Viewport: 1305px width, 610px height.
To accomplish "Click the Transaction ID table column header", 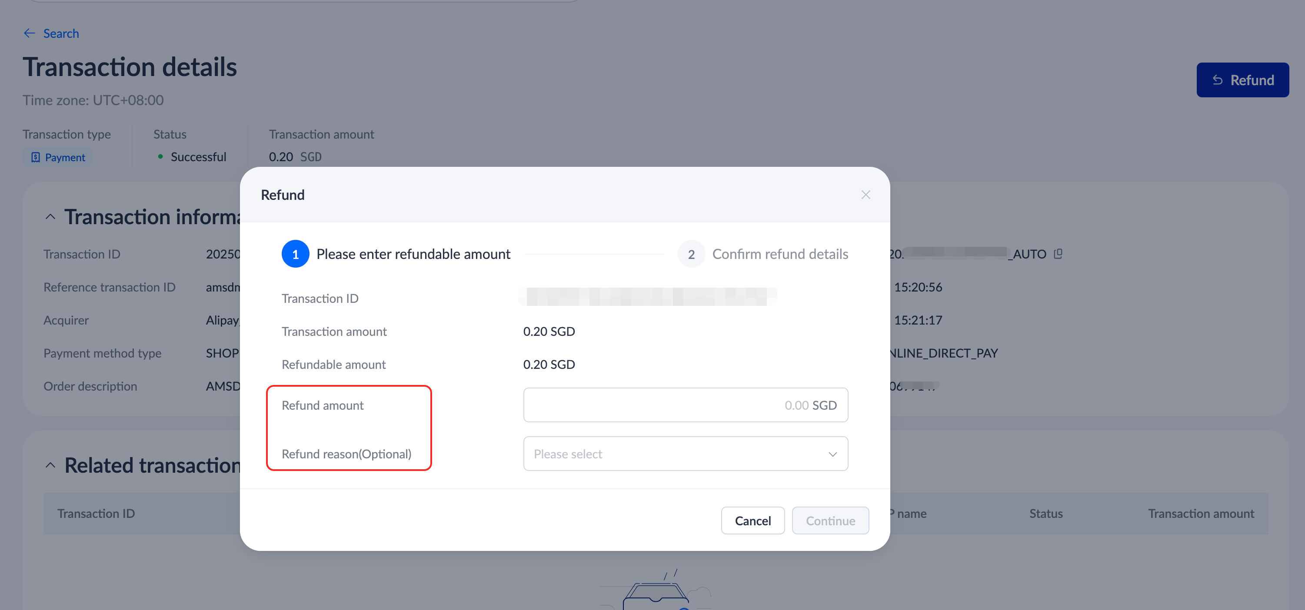I will (x=96, y=514).
